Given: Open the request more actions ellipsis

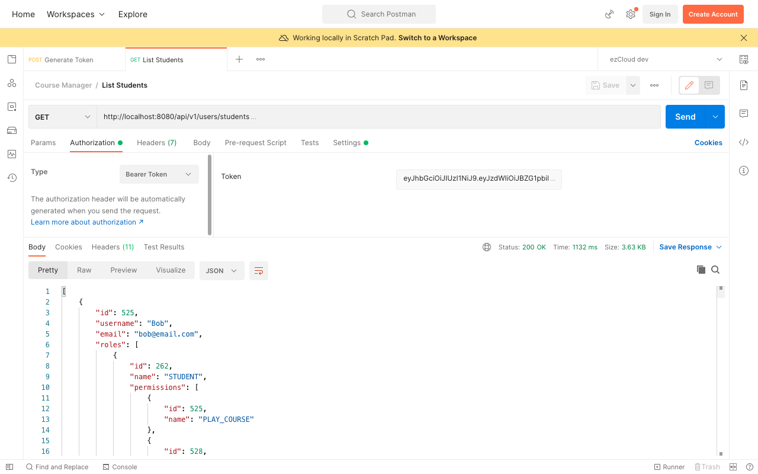Looking at the screenshot, I should point(654,85).
